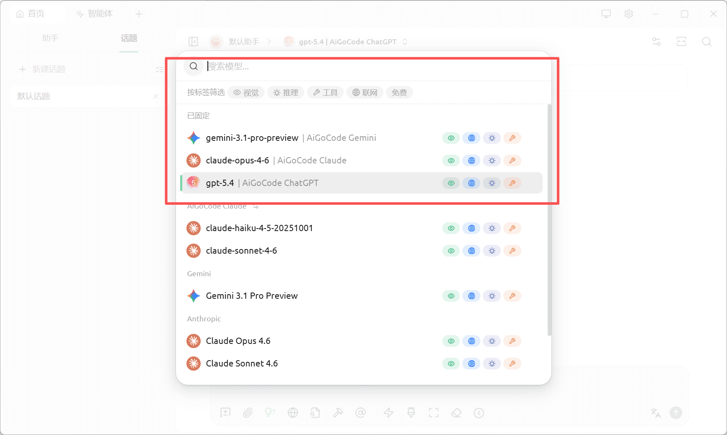Screen dimensions: 727x435
Task: Select gemini-3.1-pro-preview pinned model
Action: click(362, 138)
